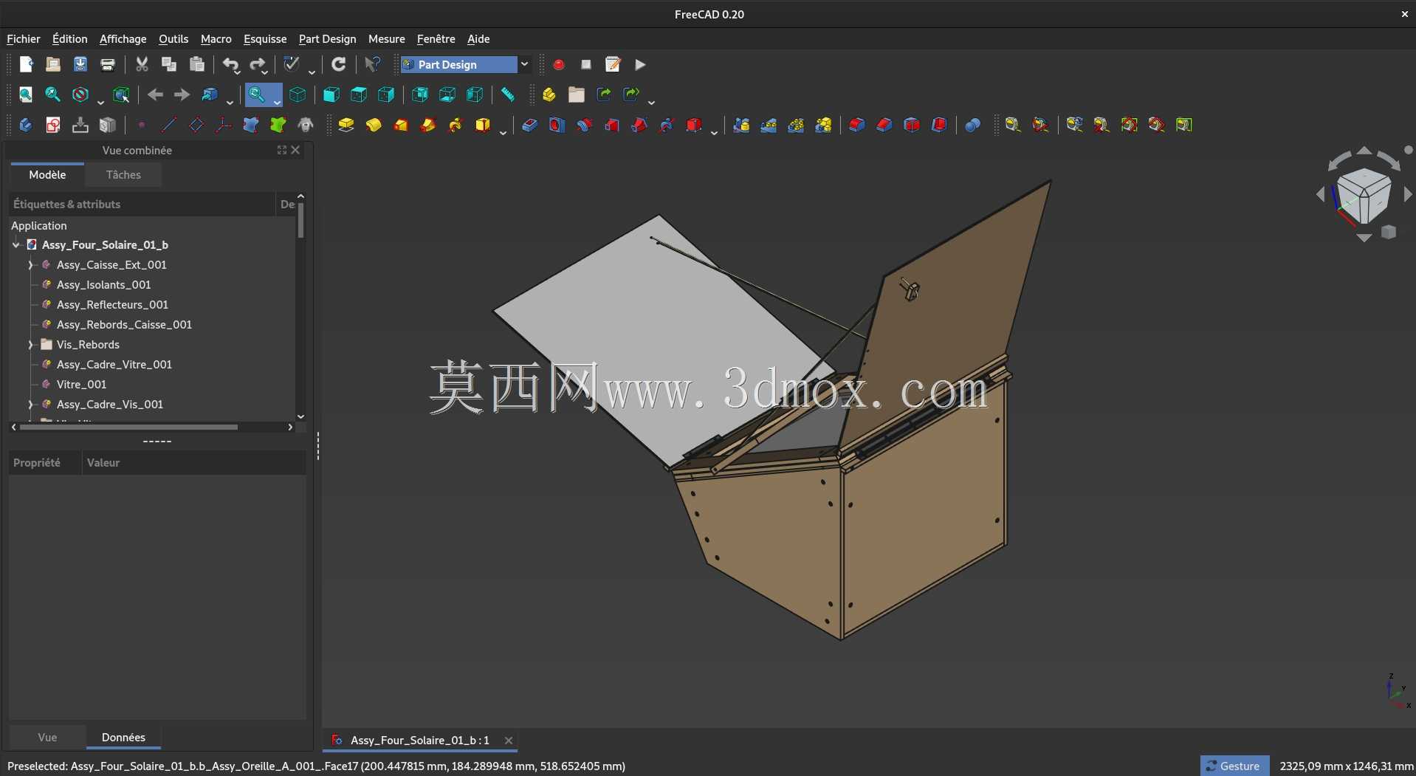Create a new document with the toolbar icon
The image size is (1416, 776).
tap(26, 64)
